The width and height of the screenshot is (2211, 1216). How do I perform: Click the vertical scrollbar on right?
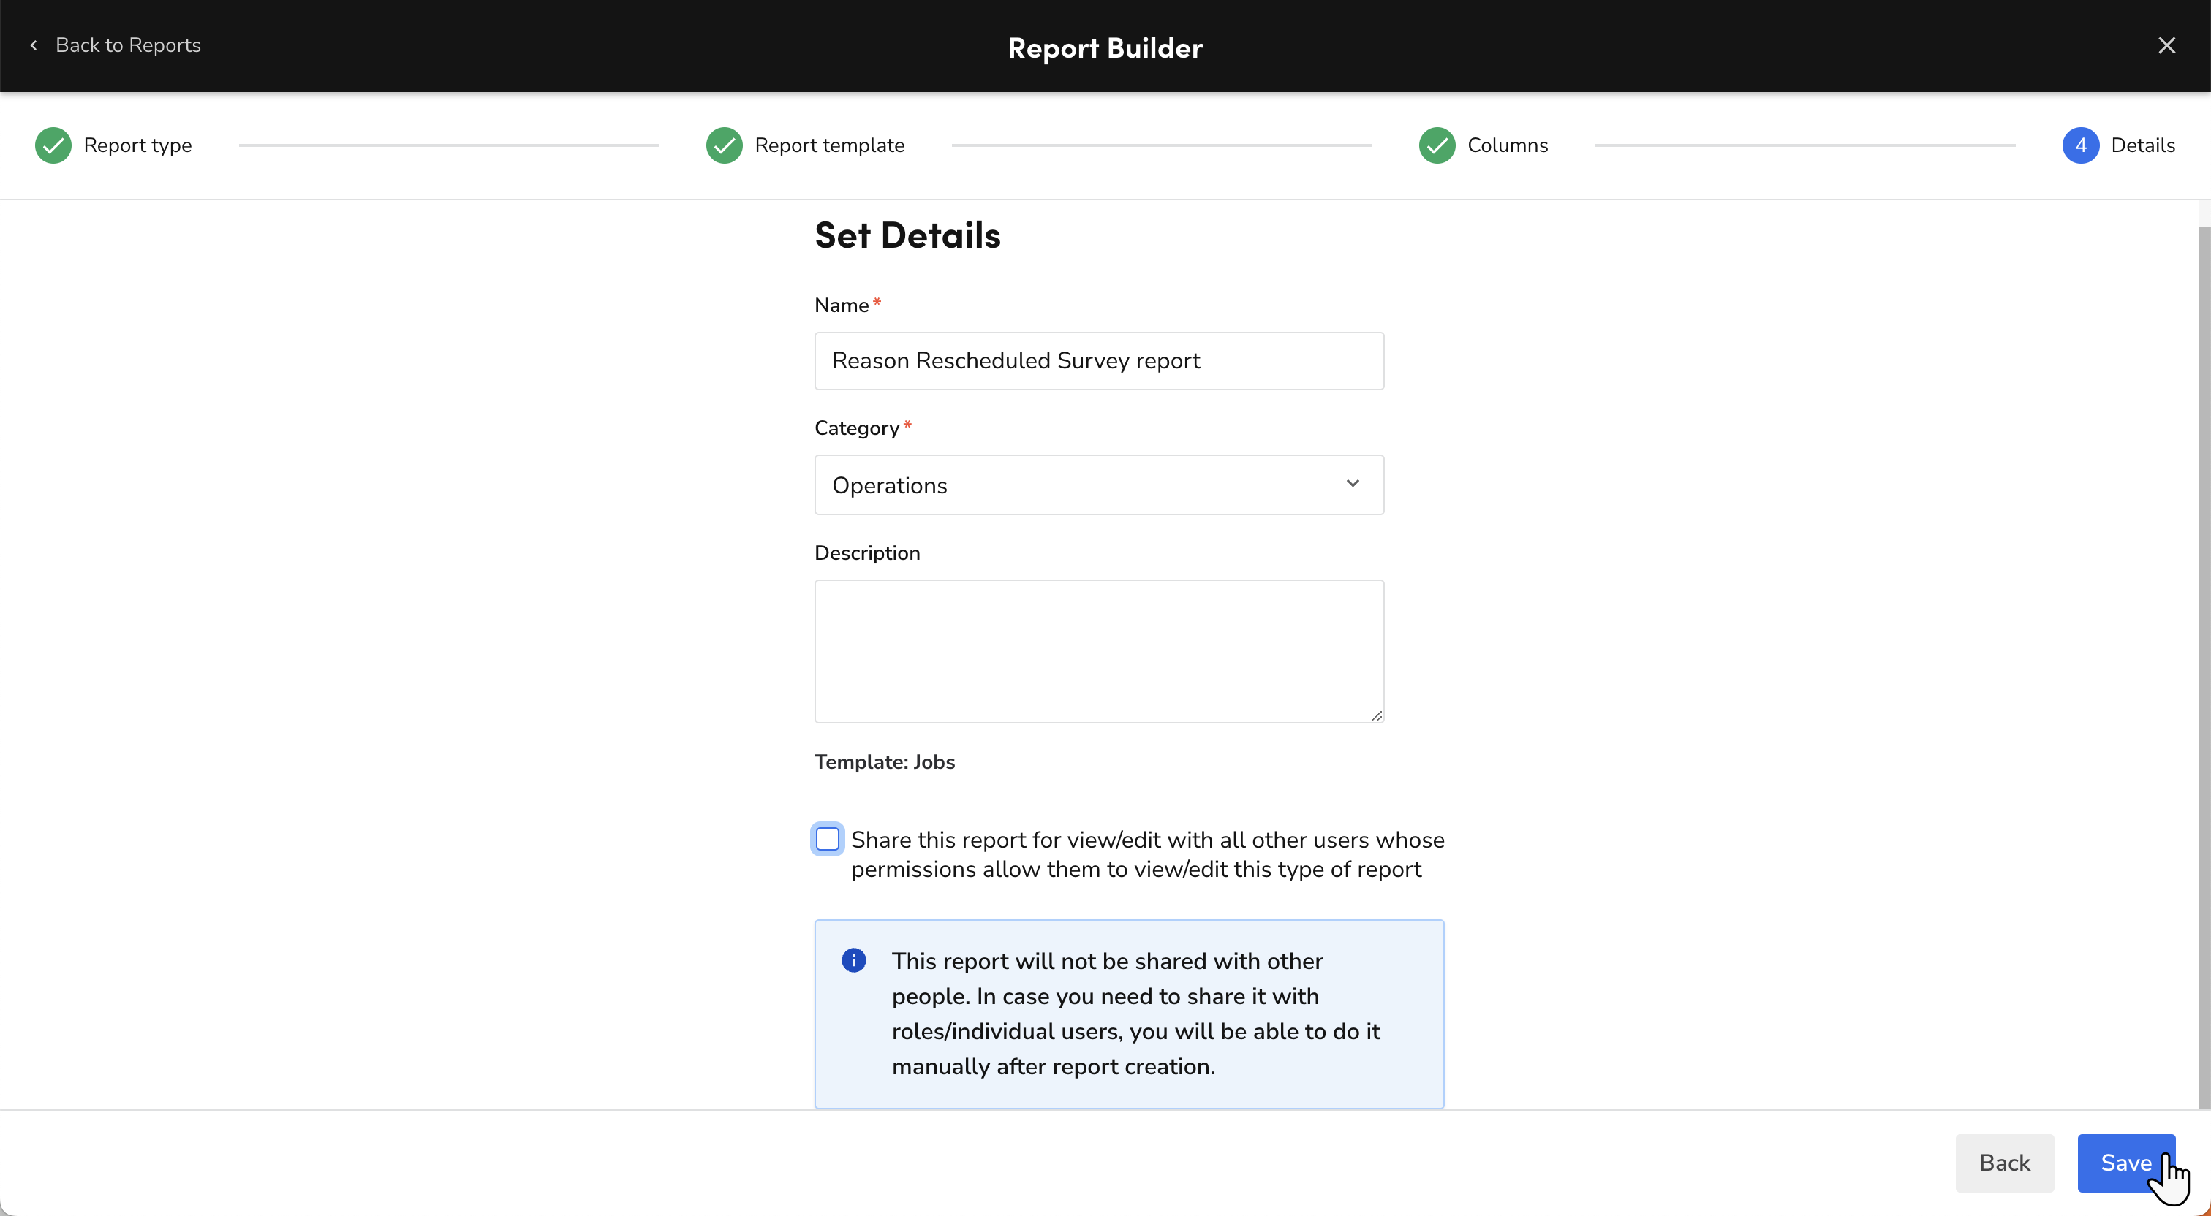click(x=2203, y=652)
